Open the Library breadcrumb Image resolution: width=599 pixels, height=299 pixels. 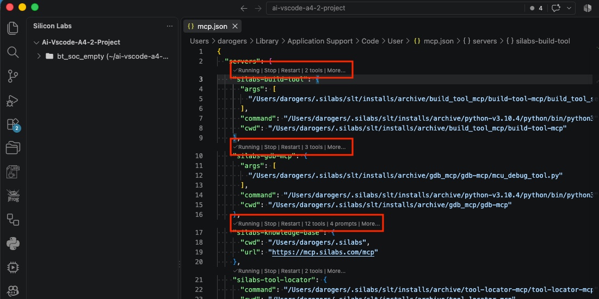pos(267,41)
